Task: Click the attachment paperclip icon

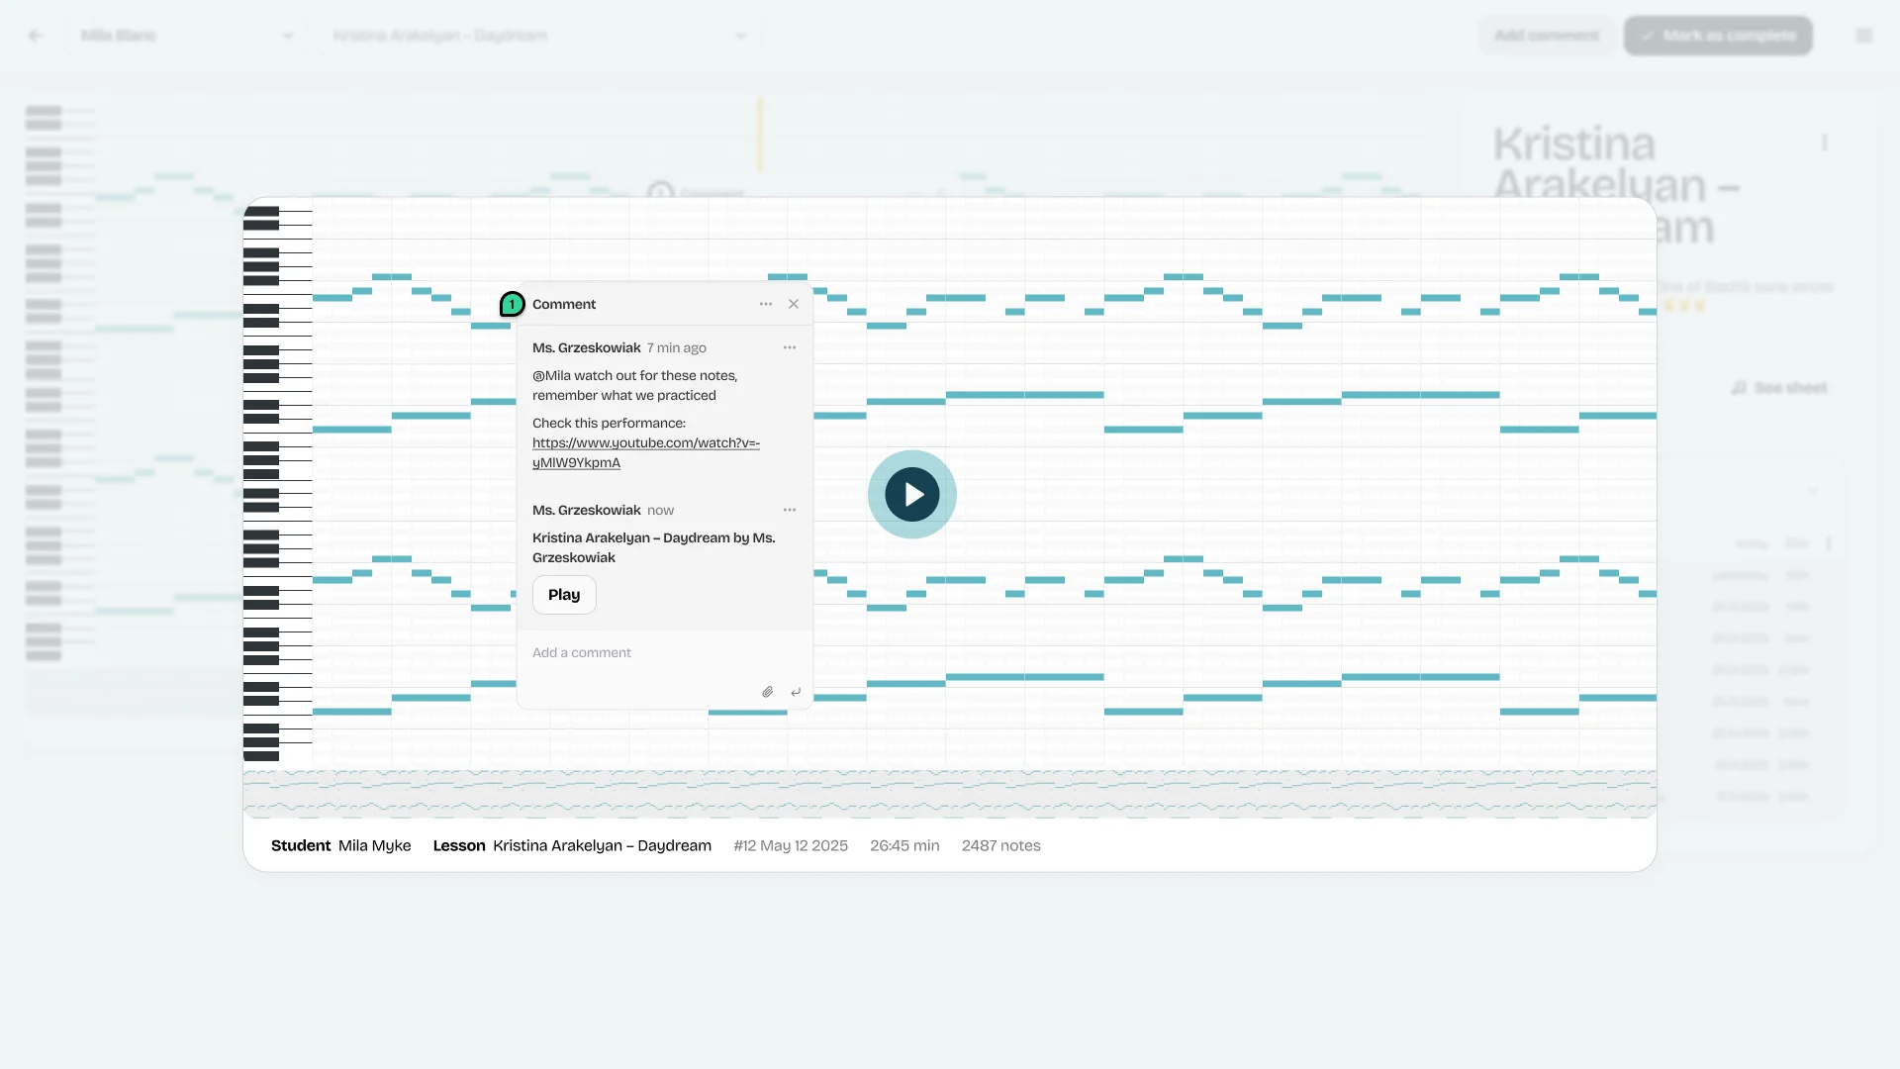Action: (768, 692)
